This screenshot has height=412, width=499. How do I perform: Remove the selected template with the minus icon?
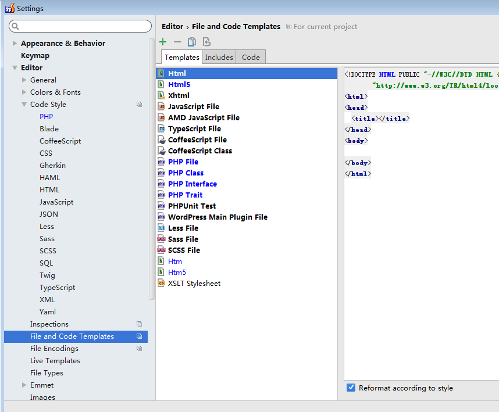click(177, 42)
